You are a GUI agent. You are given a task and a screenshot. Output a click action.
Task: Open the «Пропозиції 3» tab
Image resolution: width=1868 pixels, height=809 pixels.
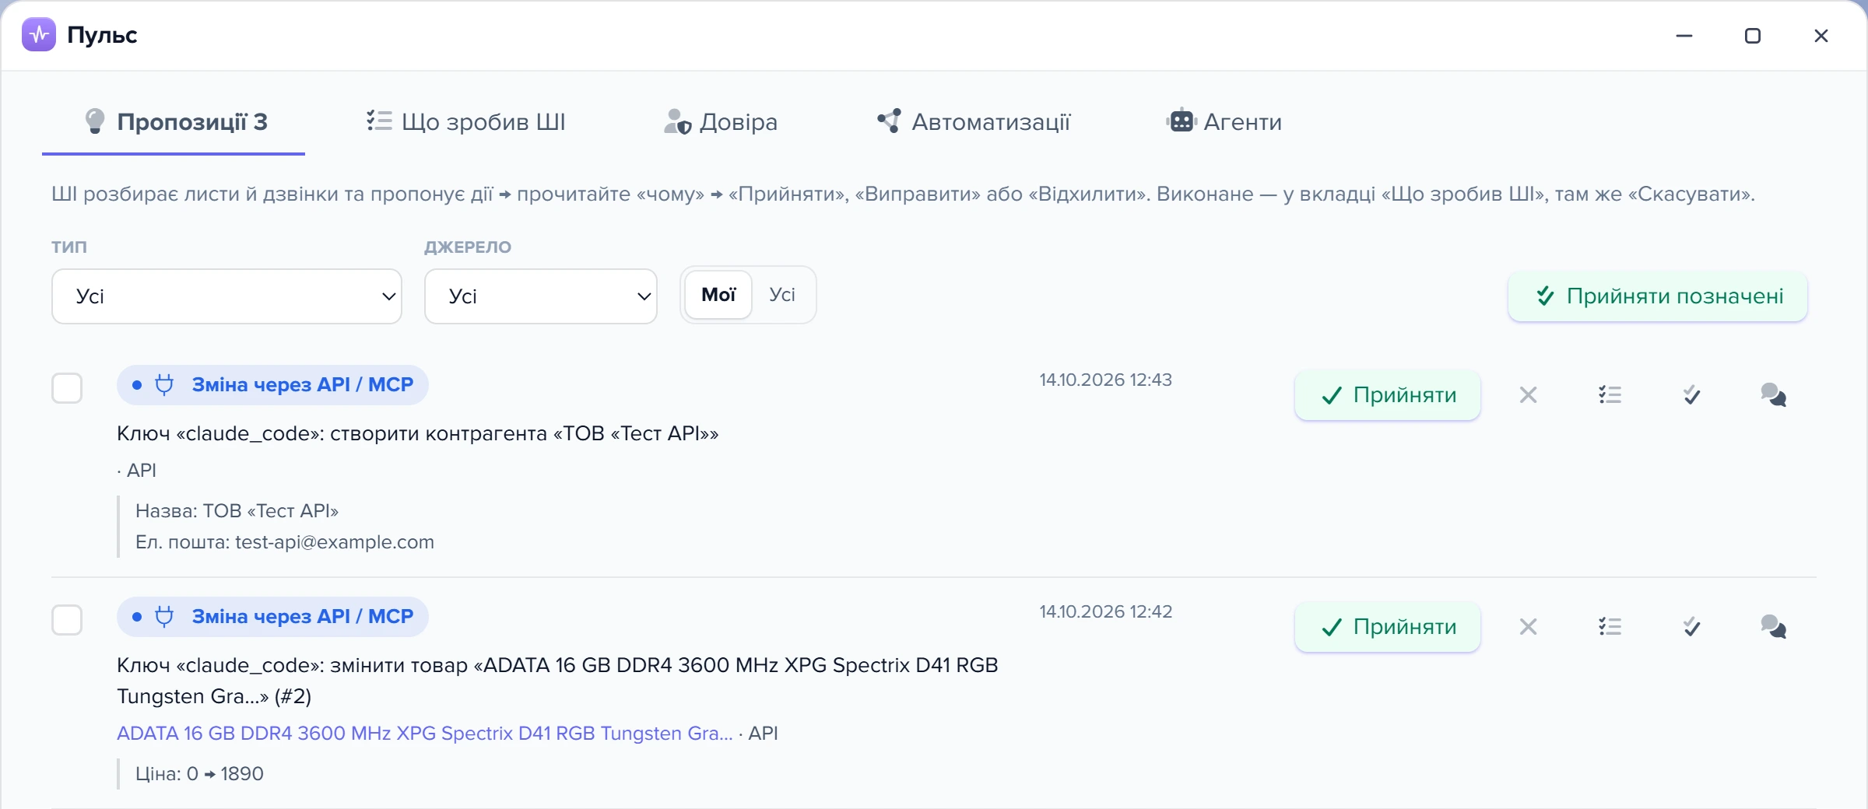point(174,122)
